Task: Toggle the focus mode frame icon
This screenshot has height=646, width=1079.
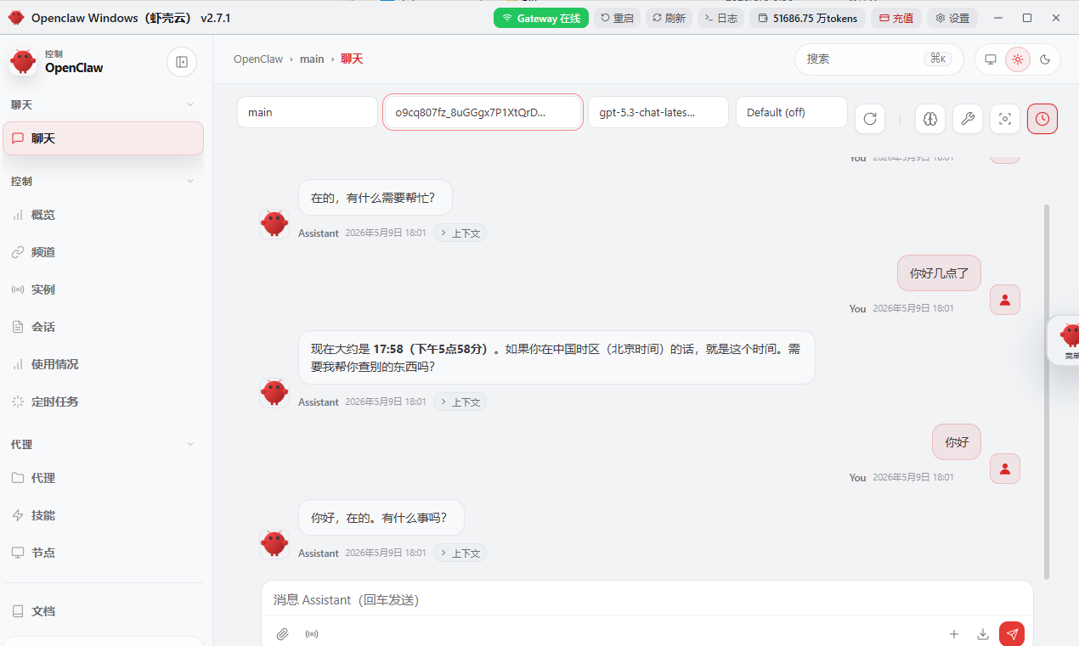Action: click(x=1005, y=119)
